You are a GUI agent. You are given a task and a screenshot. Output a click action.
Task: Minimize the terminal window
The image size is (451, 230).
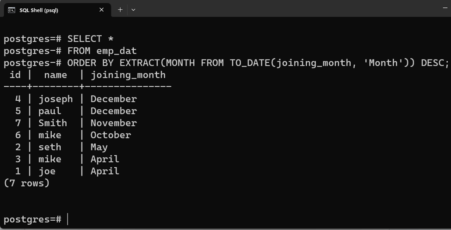[x=445, y=8]
